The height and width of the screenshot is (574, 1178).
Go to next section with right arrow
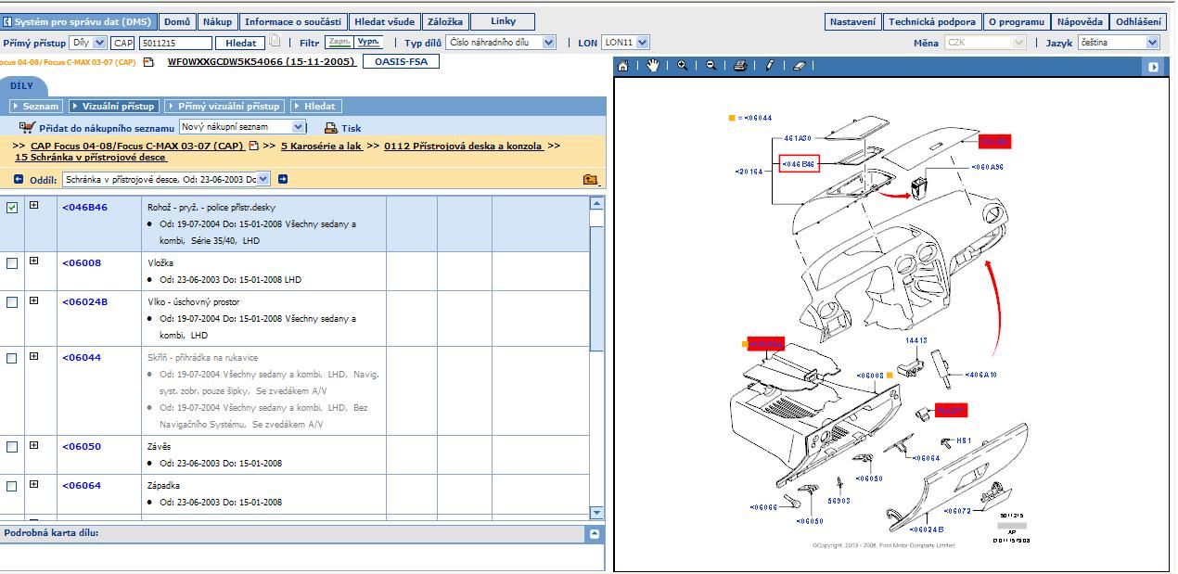(x=283, y=179)
